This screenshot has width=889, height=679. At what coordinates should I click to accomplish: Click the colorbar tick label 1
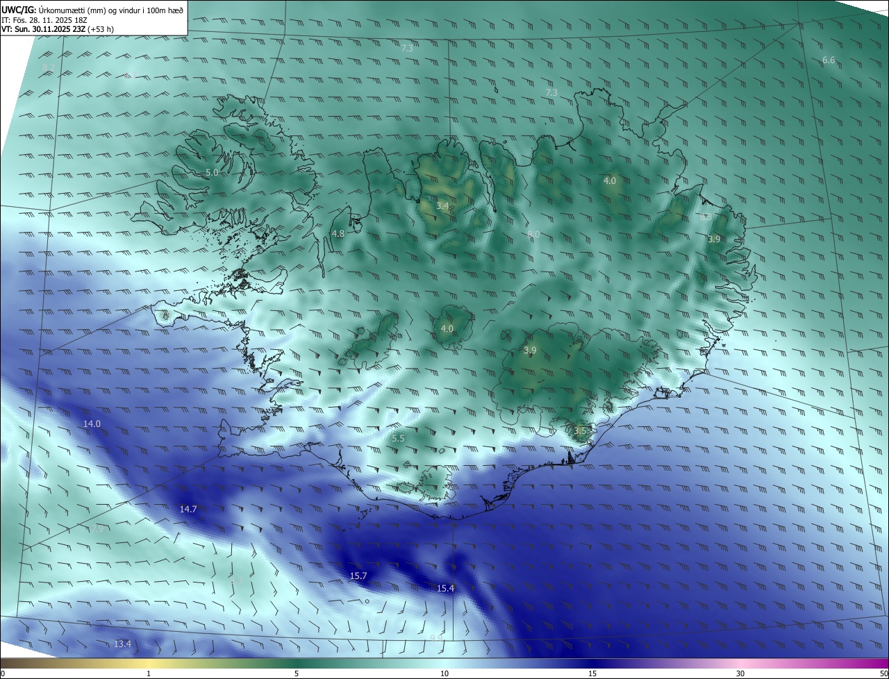(x=149, y=674)
